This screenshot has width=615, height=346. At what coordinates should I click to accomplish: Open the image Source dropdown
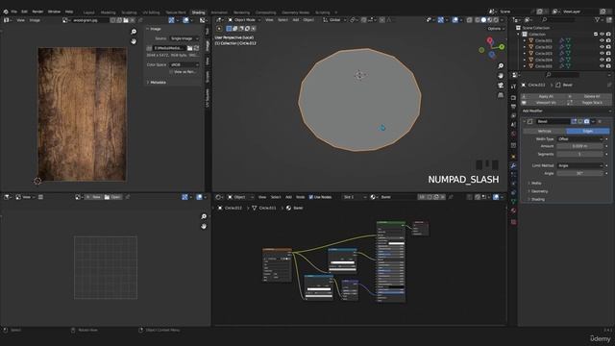tap(184, 38)
